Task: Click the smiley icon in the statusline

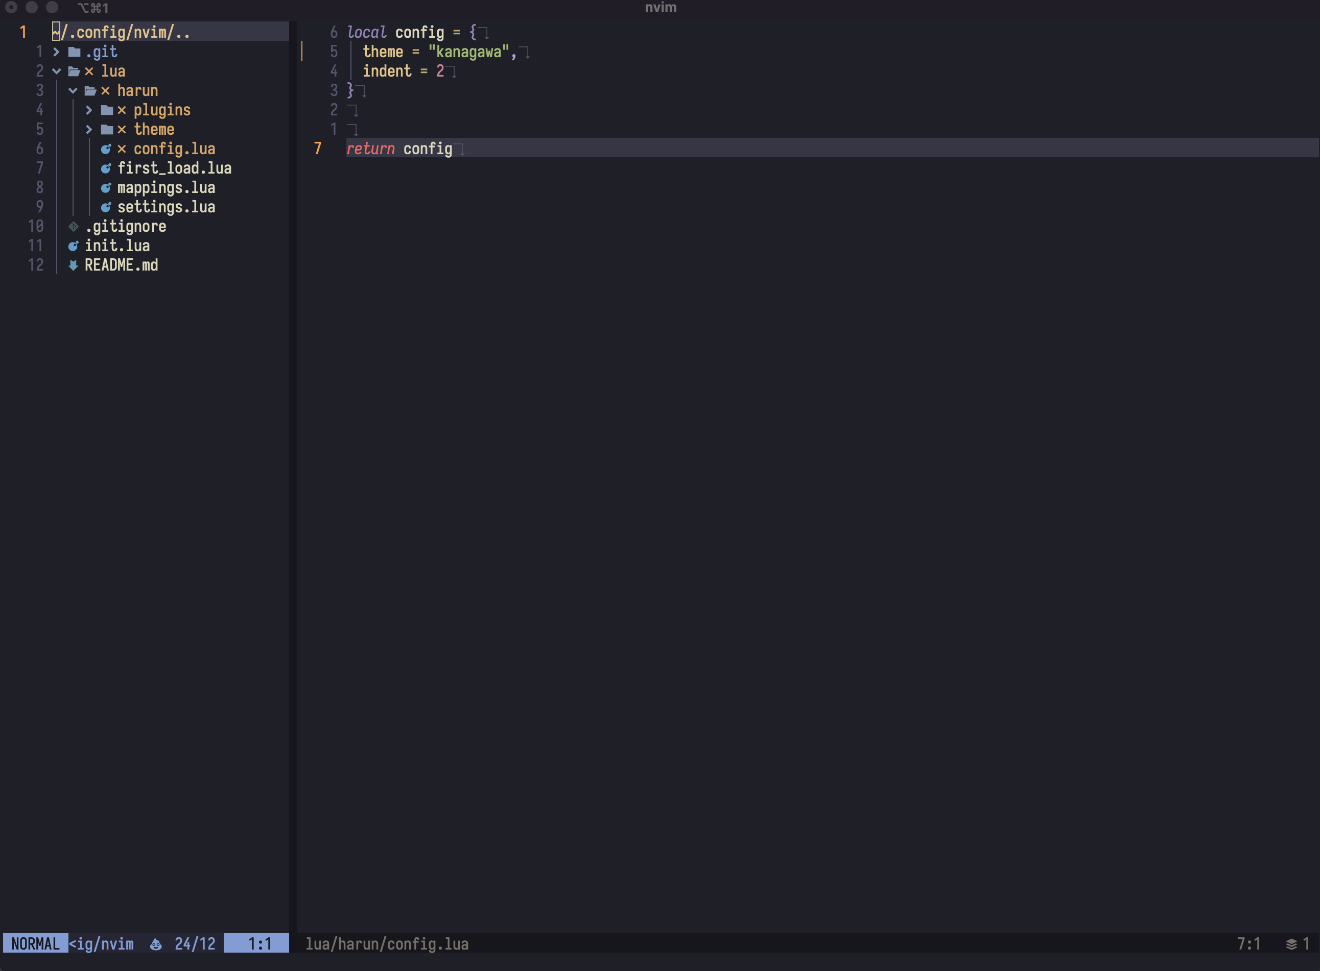Action: tap(155, 944)
